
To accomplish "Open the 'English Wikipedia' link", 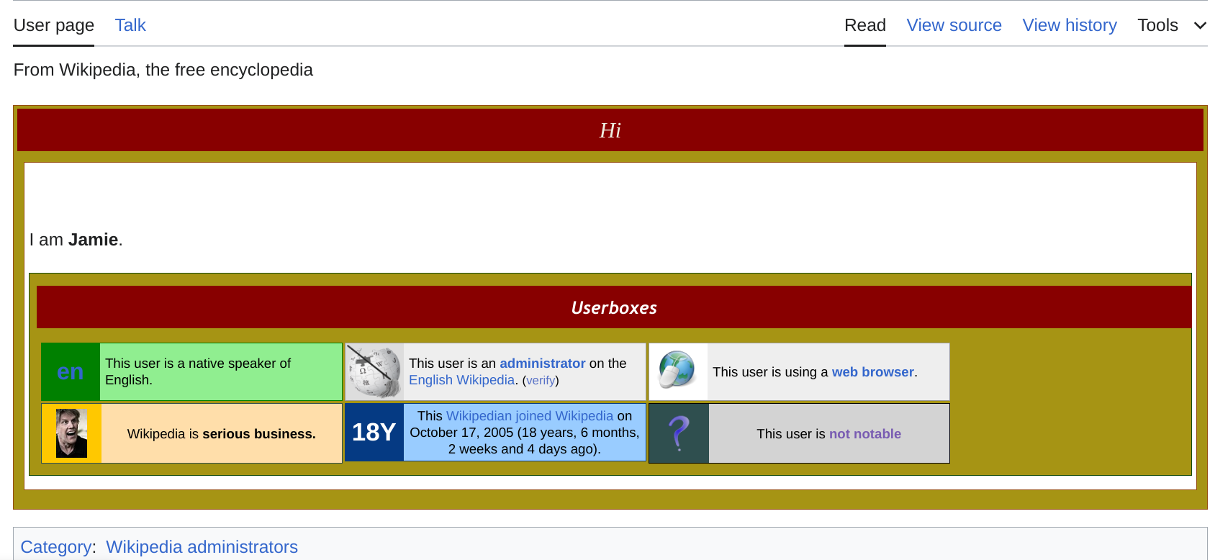I will 462,380.
